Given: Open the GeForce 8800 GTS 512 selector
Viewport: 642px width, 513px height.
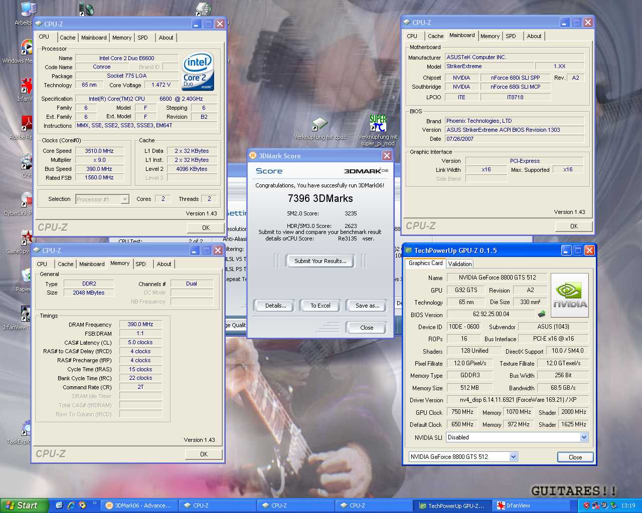Looking at the screenshot, I should click(513, 456).
